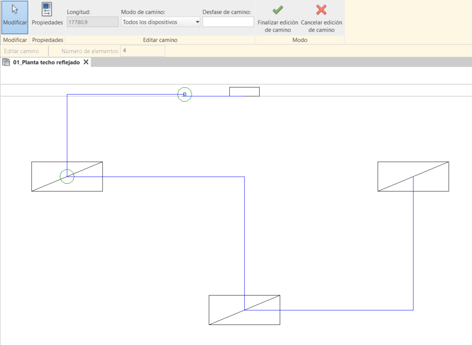This screenshot has height=345, width=472.
Task: Click the Desfase de camino label
Action: (x=227, y=12)
